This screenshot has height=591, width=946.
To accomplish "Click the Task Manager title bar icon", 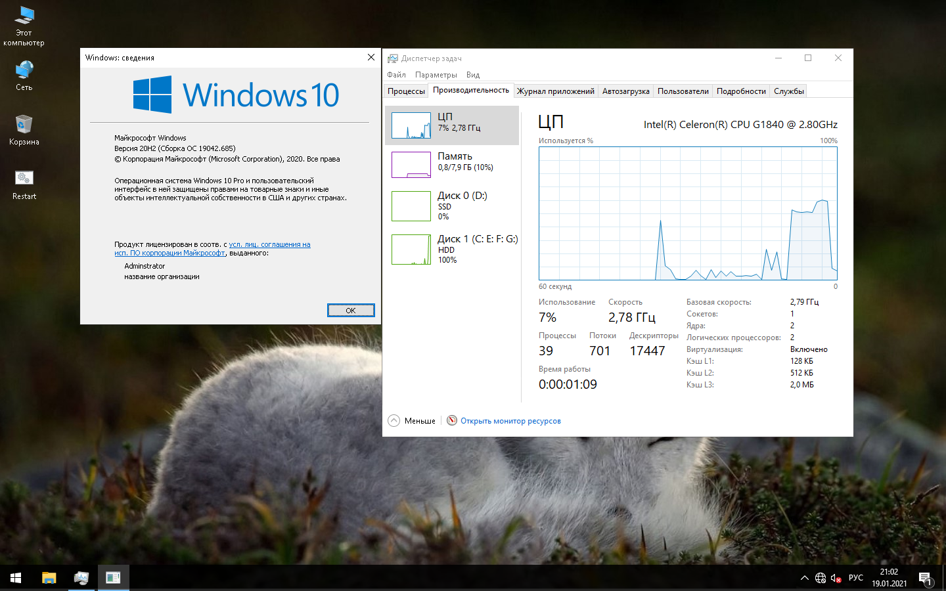I will tap(392, 58).
